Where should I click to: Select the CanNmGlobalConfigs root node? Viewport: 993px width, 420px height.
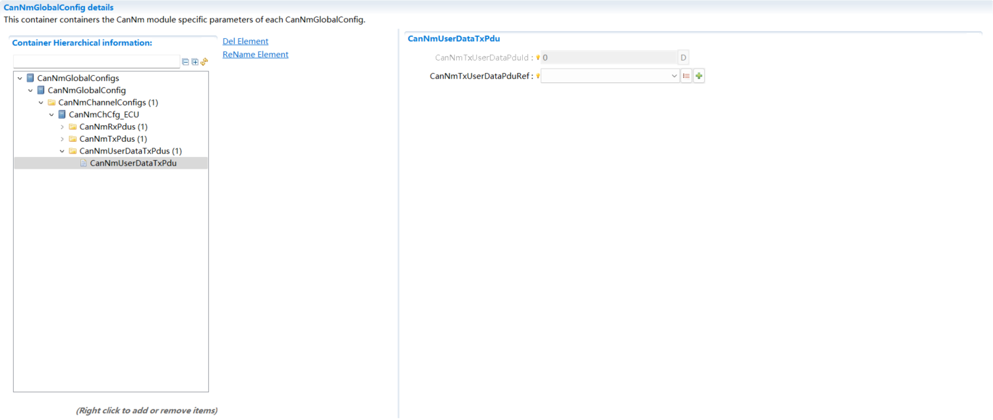tap(78, 78)
